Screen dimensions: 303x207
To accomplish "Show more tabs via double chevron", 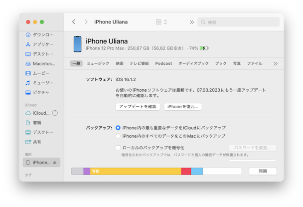I will pyautogui.click(x=276, y=64).
